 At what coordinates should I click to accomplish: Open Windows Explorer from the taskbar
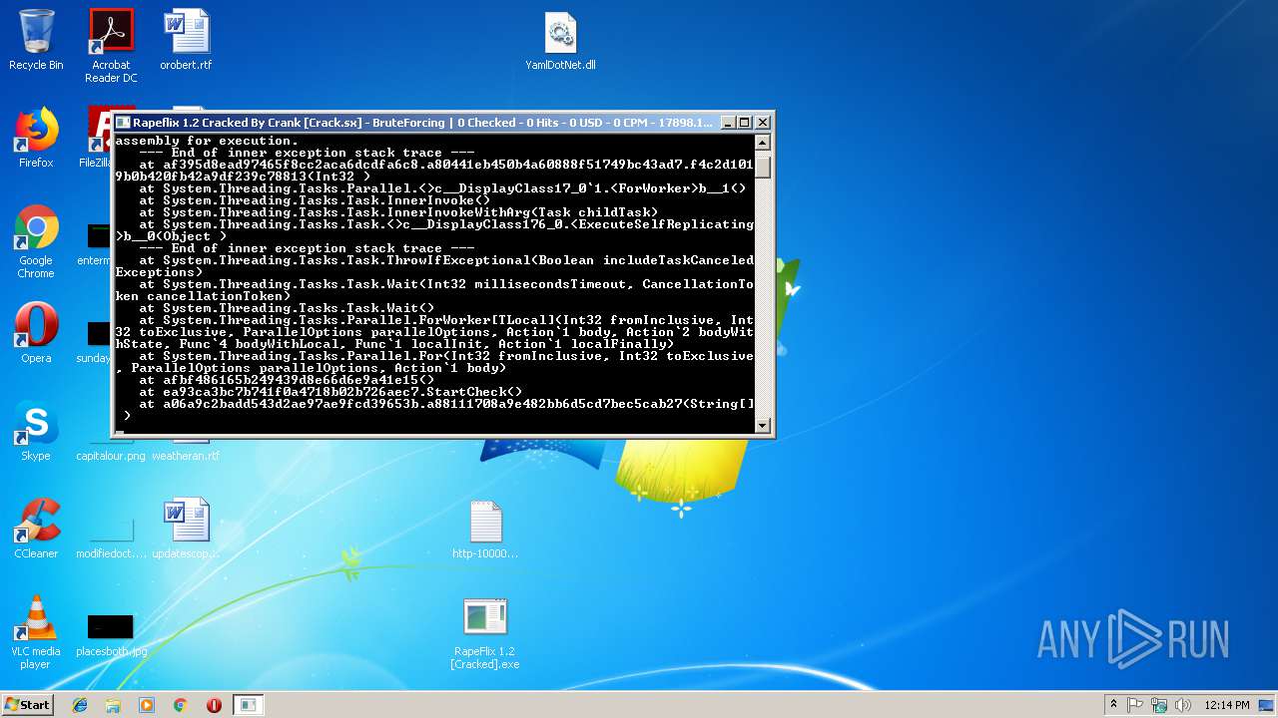pos(113,705)
